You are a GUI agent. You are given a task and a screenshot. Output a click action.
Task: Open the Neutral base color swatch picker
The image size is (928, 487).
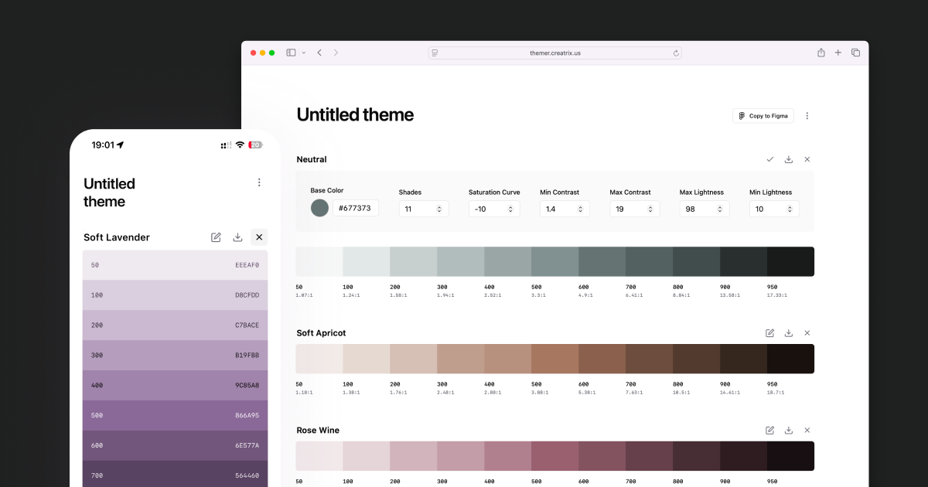(x=319, y=208)
